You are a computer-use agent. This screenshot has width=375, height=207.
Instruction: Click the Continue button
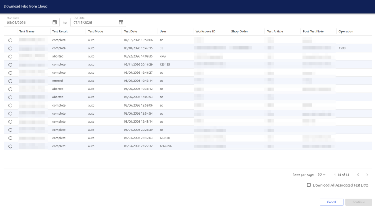click(x=359, y=202)
